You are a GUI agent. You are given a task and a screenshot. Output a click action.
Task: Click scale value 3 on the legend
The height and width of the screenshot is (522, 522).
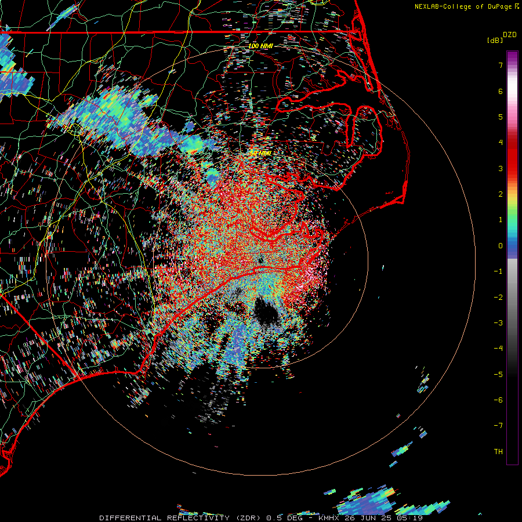(x=501, y=168)
